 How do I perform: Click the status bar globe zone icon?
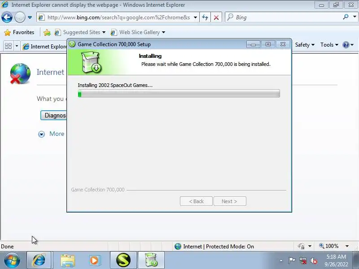click(x=178, y=246)
